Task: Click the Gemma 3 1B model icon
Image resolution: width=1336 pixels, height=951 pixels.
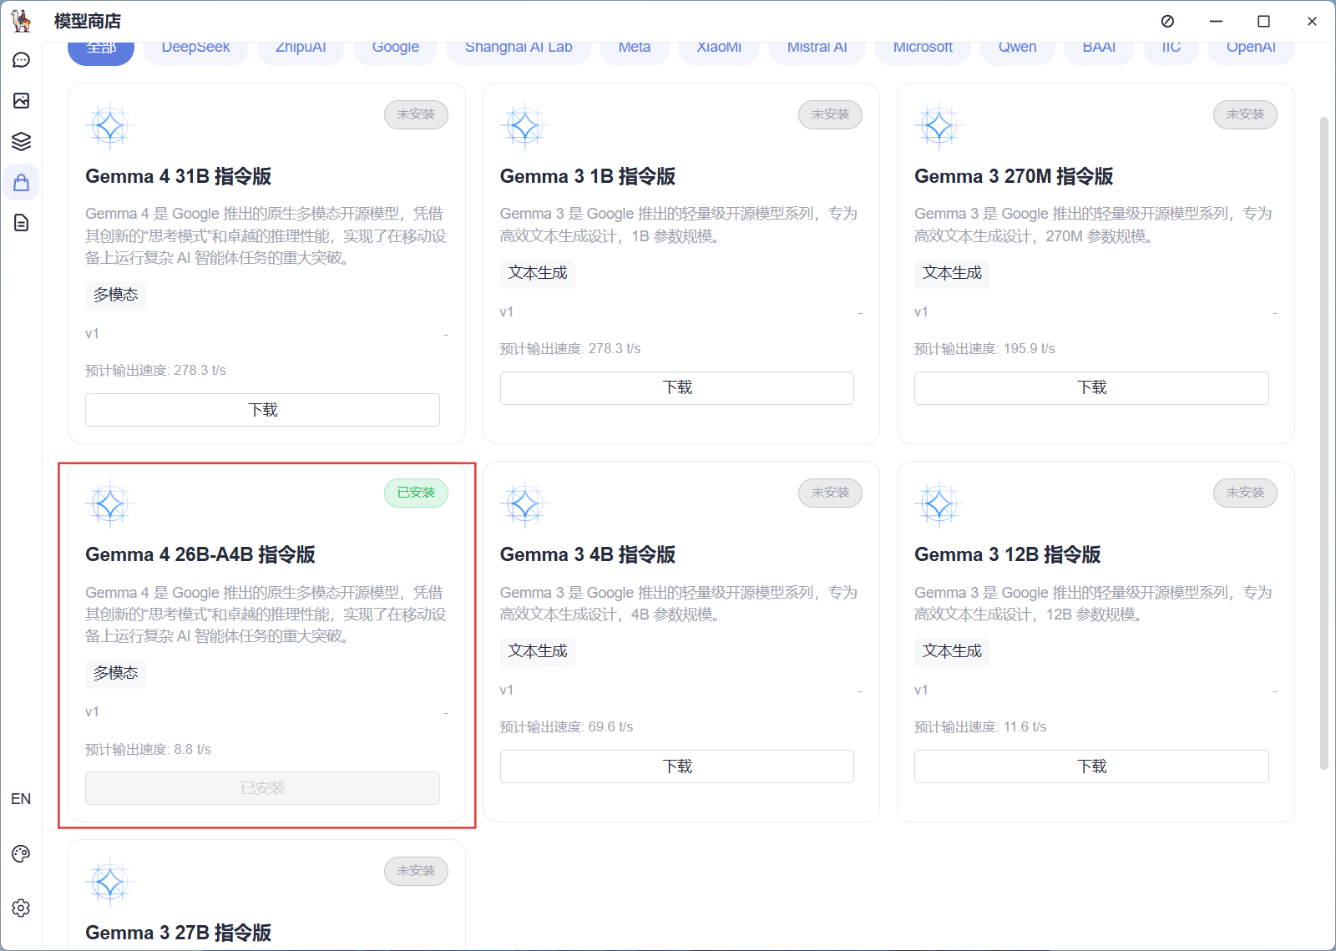Action: click(x=524, y=126)
